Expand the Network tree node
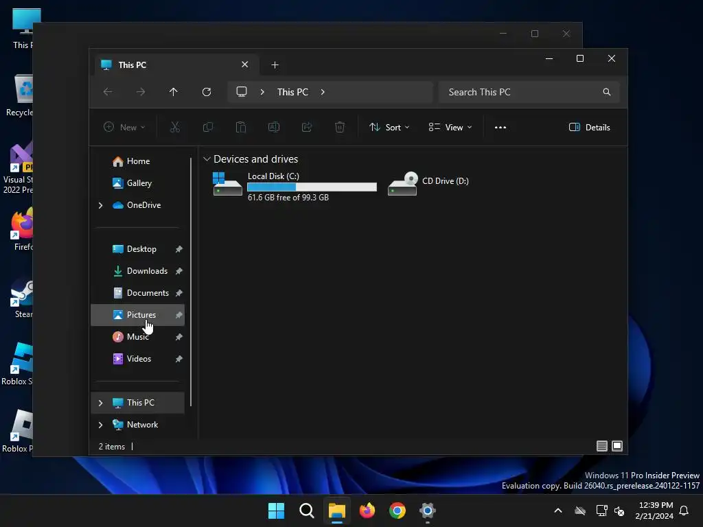Screen dimensions: 703x527 (100, 425)
